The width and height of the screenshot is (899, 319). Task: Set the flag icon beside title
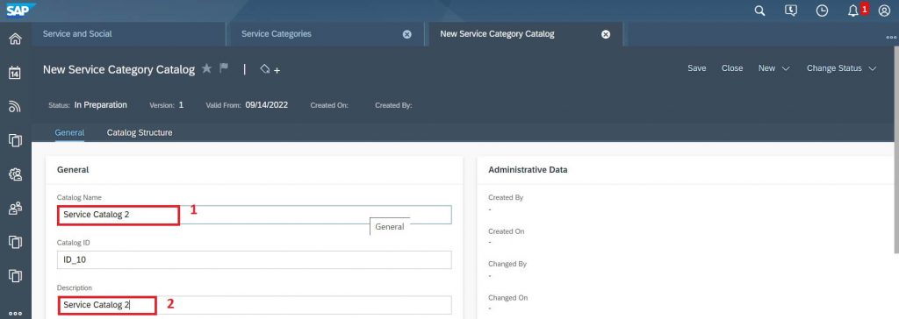coord(224,68)
